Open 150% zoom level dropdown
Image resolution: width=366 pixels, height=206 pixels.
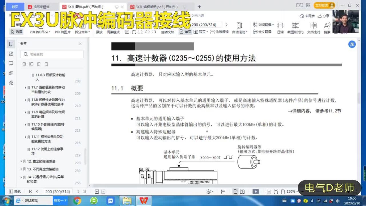[292, 192]
